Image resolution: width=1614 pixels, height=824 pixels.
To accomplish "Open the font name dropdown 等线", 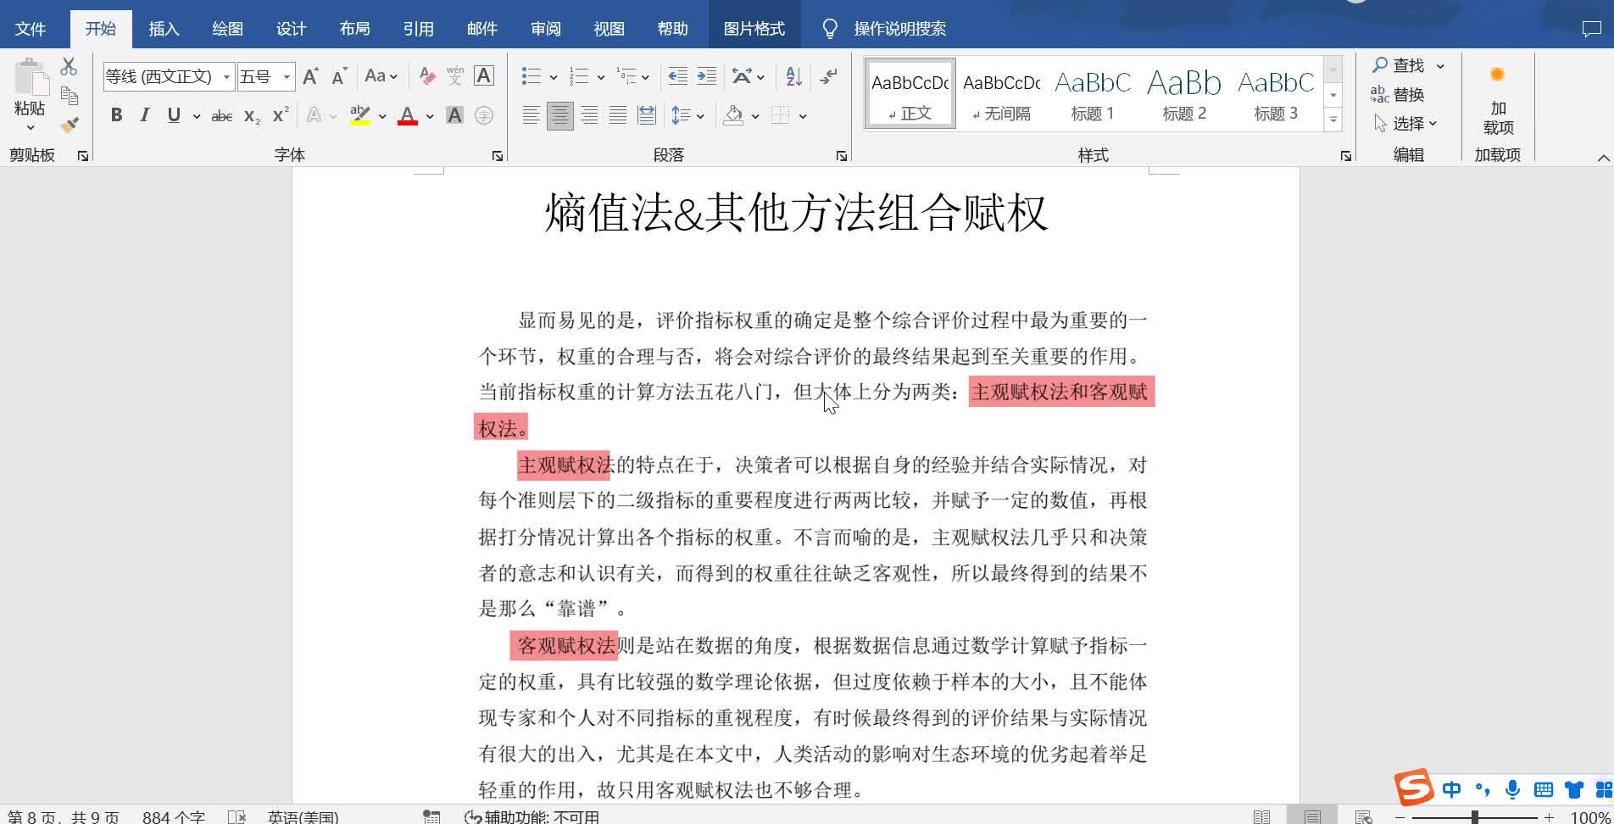I will coord(226,77).
